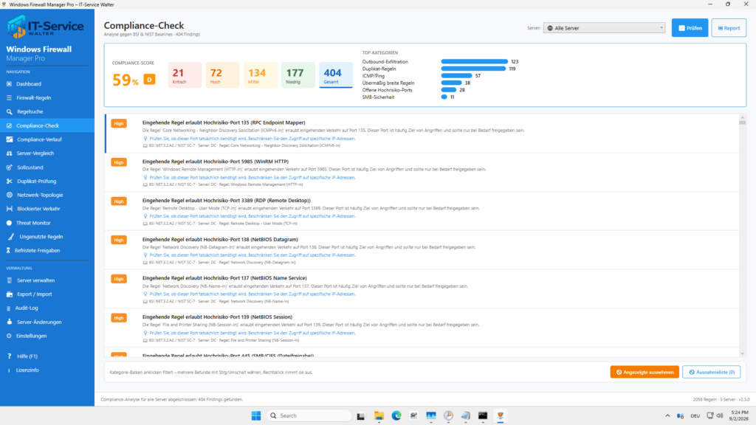Click the Übermäßig breite Regeln bar
The height and width of the screenshot is (425, 756).
(451, 83)
